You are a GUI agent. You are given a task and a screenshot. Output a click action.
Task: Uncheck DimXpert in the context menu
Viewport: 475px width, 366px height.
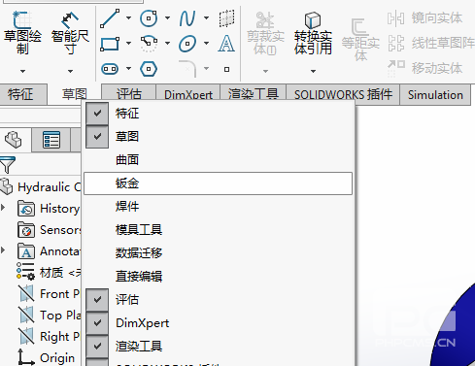pyautogui.click(x=97, y=323)
